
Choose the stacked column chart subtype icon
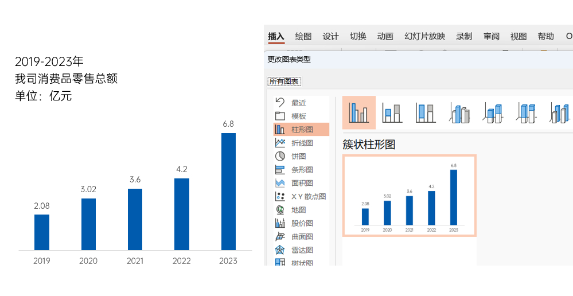(392, 112)
